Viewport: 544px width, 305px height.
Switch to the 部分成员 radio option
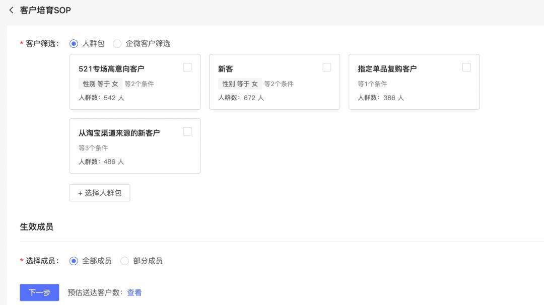coord(125,261)
